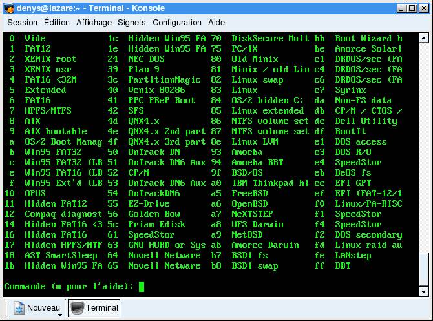Open the Aide menu
The height and width of the screenshot is (321, 433).
point(216,23)
